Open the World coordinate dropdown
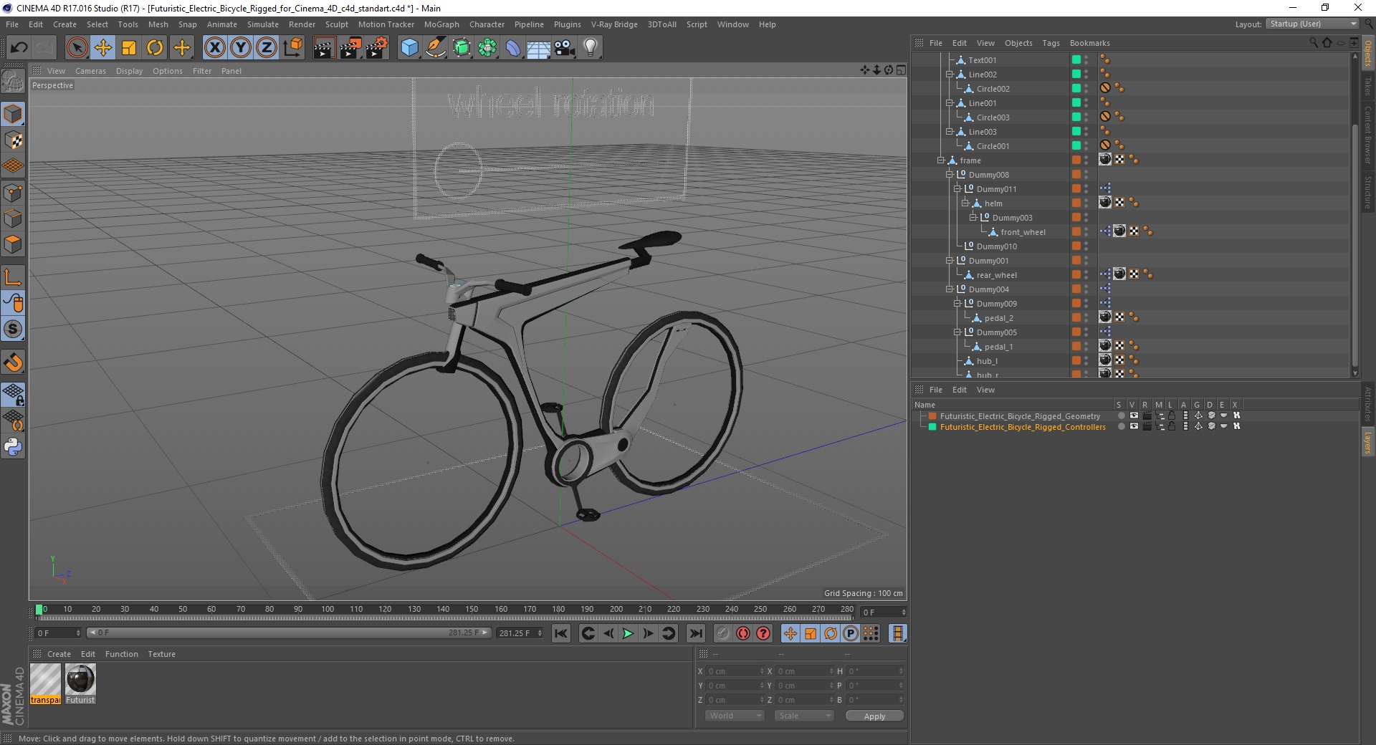The height and width of the screenshot is (745, 1376). point(735,716)
